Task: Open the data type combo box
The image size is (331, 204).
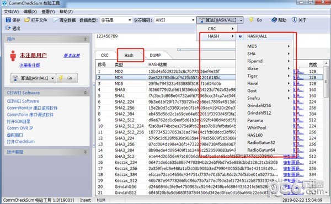Action: (116, 20)
